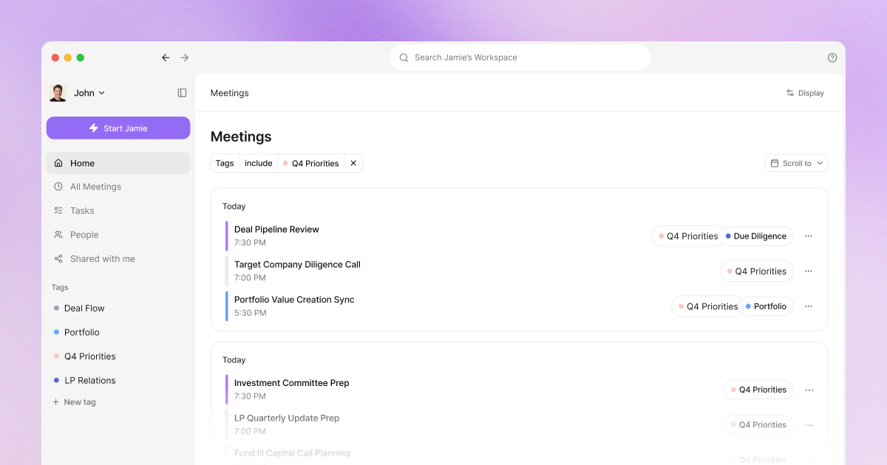Open Investment Committee Prep meeting

point(291,383)
